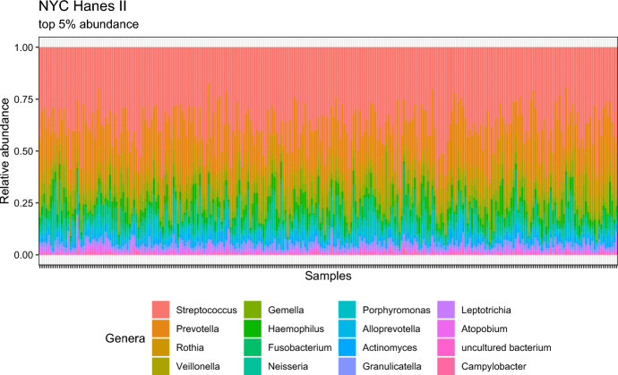Click the Fusobacterium legend color swatch

pyautogui.click(x=253, y=347)
